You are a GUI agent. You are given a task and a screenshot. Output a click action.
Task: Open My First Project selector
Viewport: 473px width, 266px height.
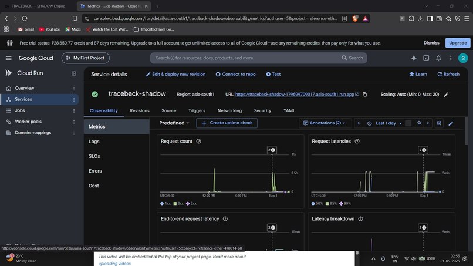pyautogui.click(x=85, y=58)
